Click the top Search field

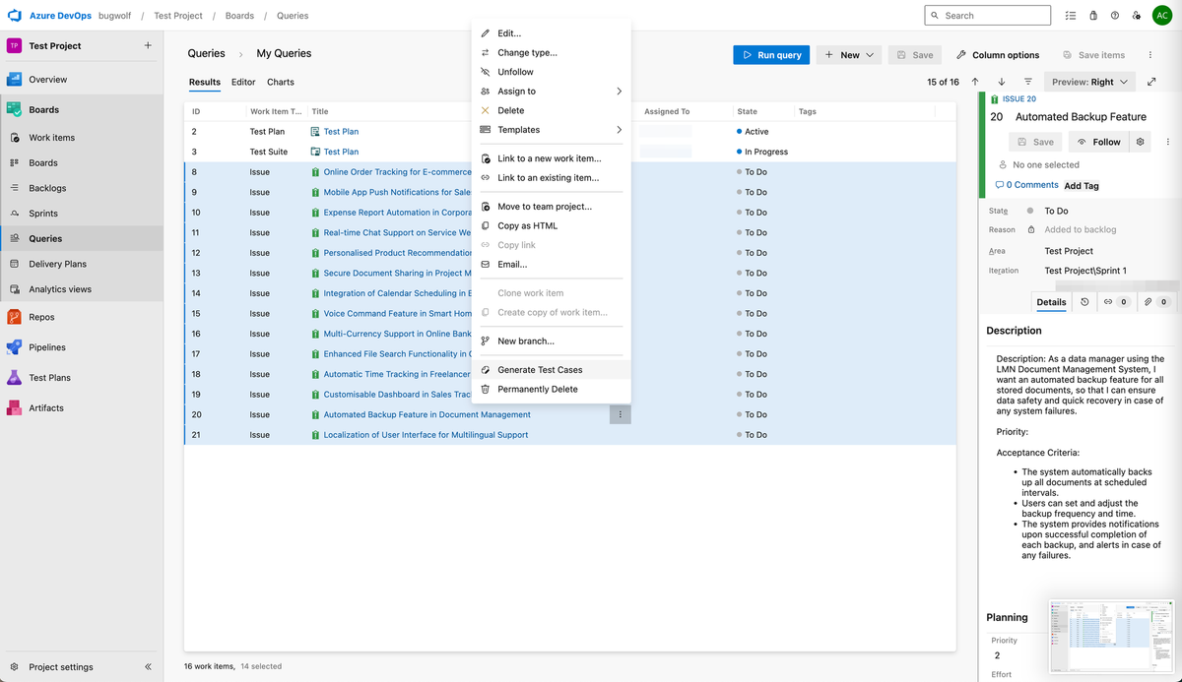(986, 15)
